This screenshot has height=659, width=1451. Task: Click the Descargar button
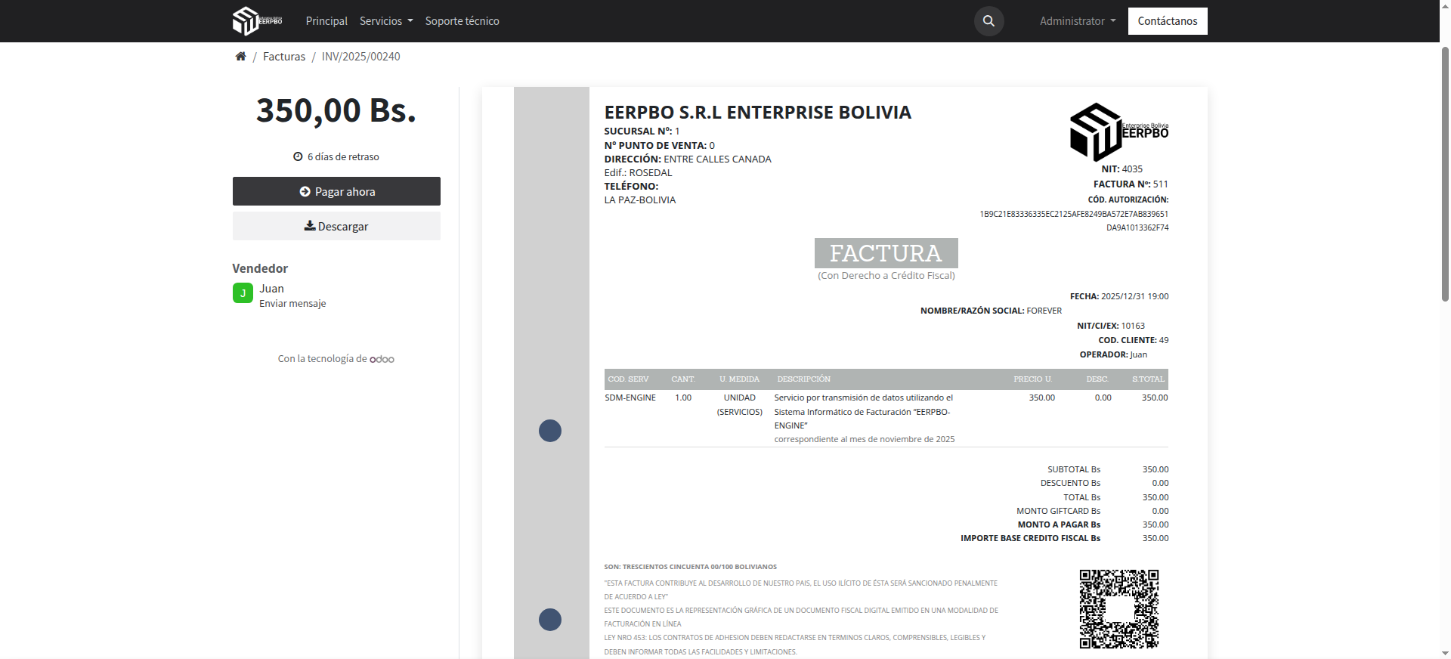pos(336,226)
